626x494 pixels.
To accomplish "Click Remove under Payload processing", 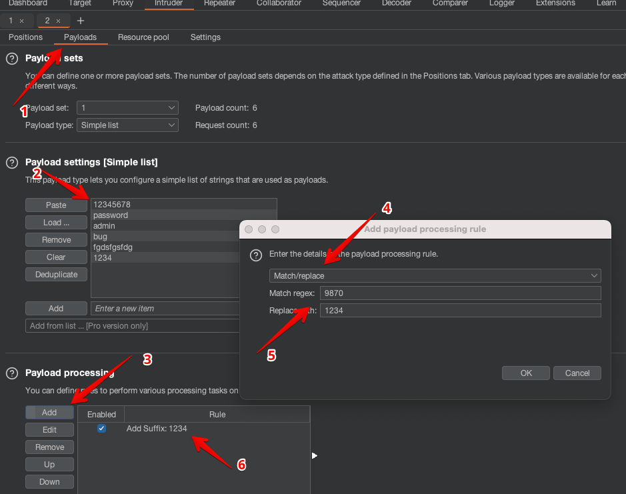I will [49, 447].
